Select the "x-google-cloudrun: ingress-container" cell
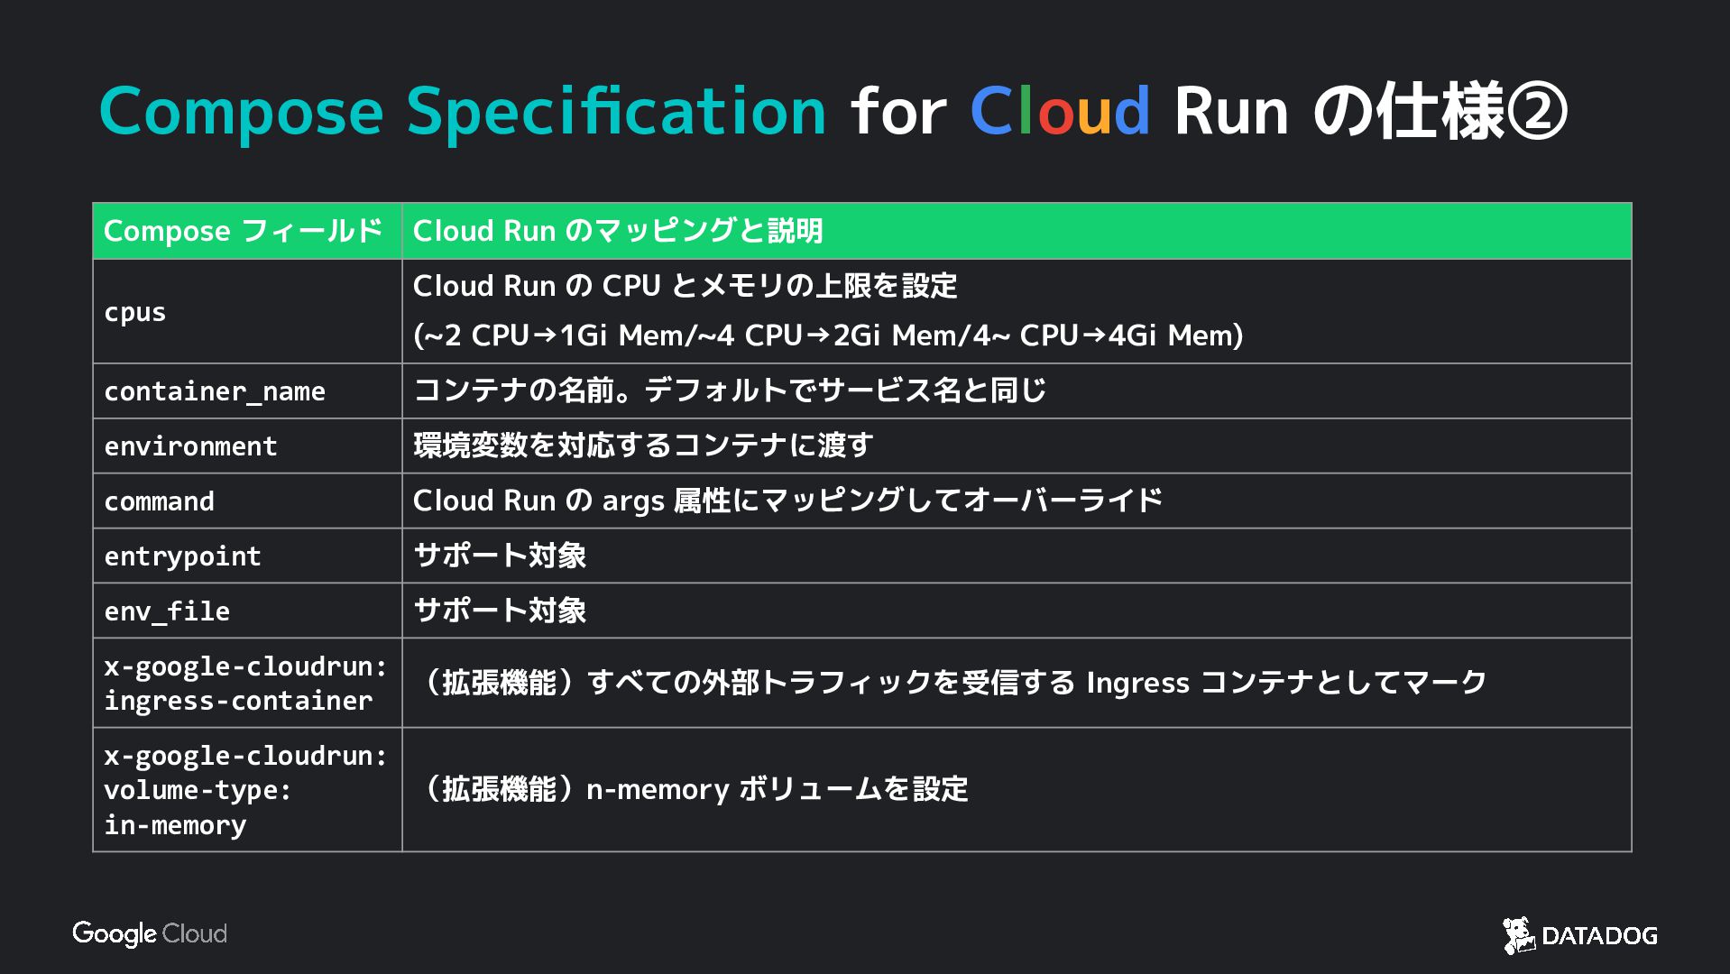This screenshot has width=1730, height=974. 245,684
